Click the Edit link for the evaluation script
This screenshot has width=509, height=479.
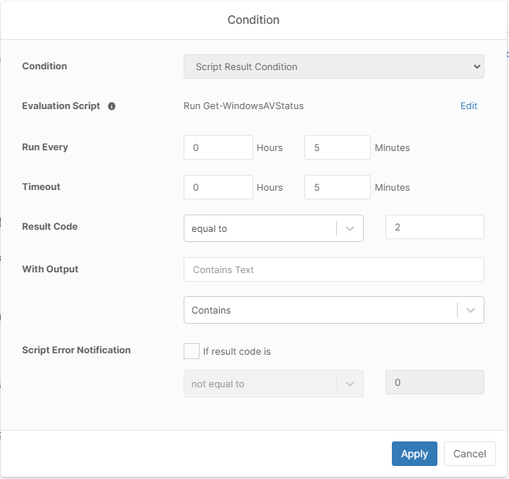pos(469,106)
